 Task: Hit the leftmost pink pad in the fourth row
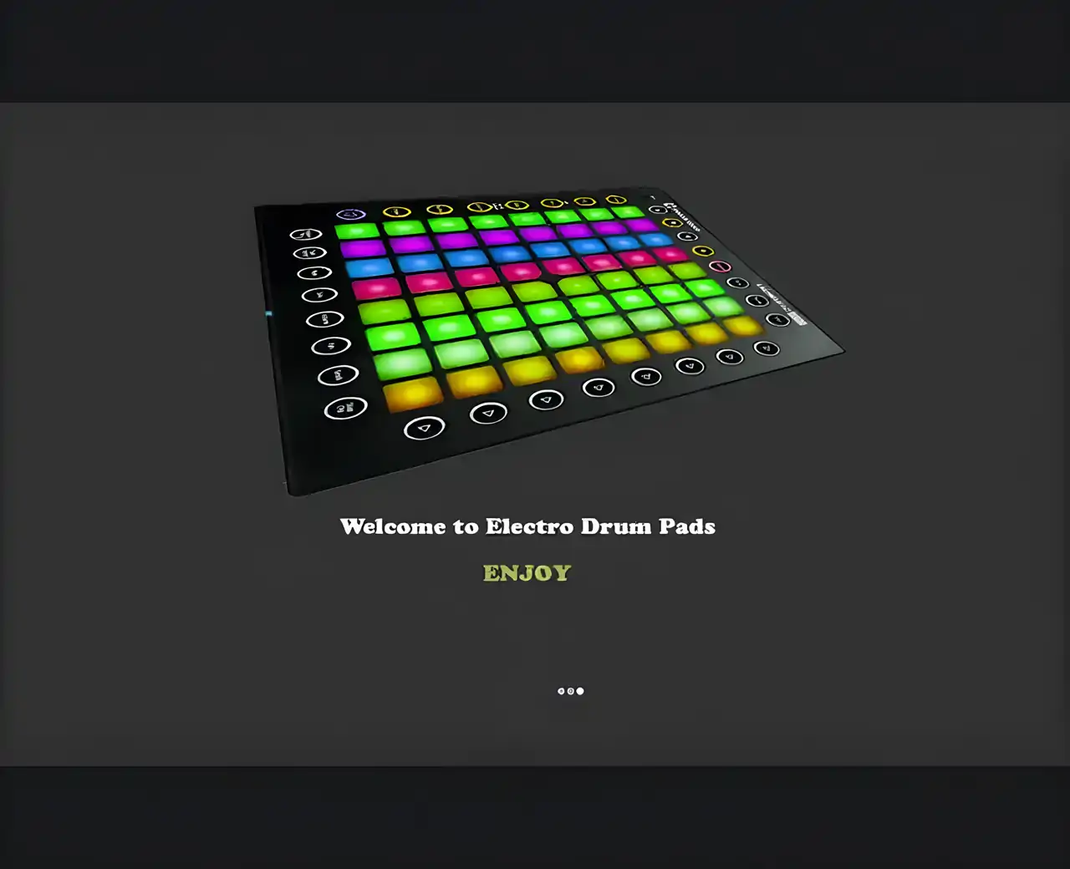point(376,289)
